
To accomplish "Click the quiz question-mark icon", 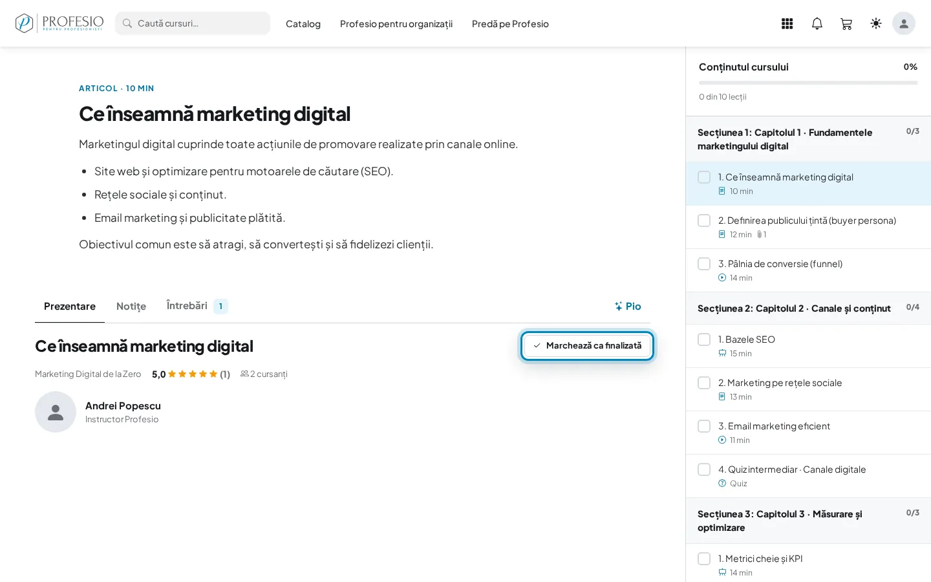I will coord(722,484).
